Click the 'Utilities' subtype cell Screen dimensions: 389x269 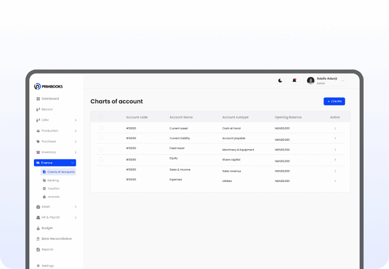[x=227, y=181]
